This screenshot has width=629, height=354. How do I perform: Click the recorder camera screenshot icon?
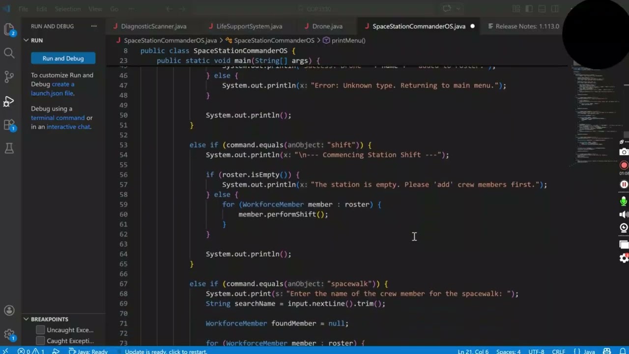pos(624,152)
